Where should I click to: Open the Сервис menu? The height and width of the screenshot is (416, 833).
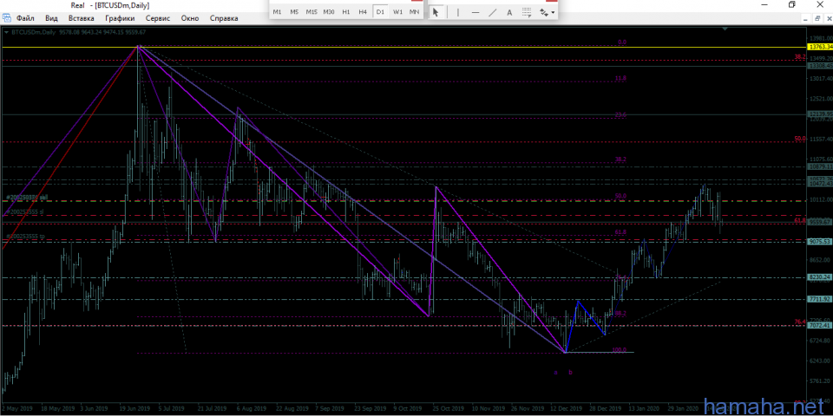click(158, 18)
